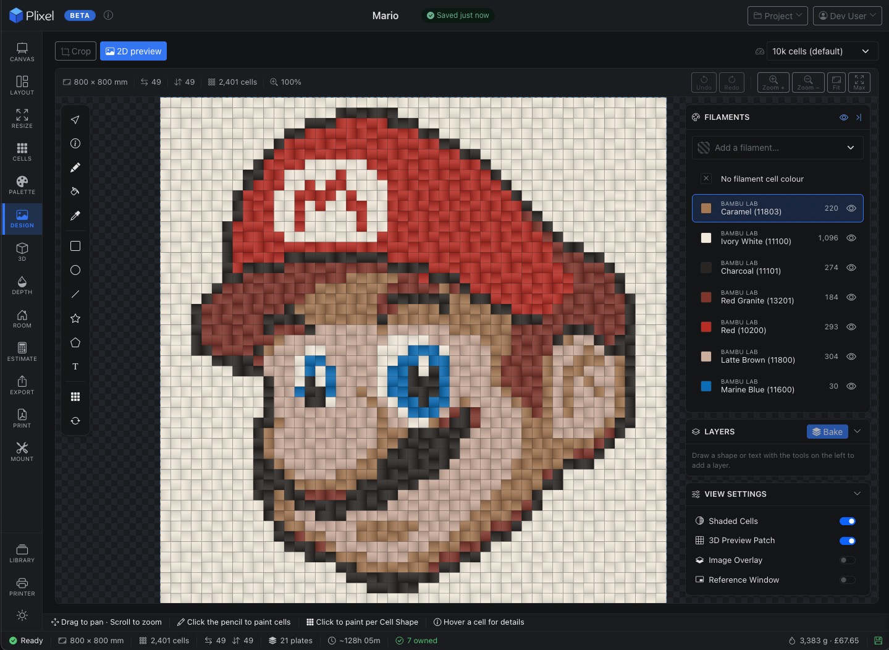The width and height of the screenshot is (889, 650).
Task: Click the Redo button
Action: pos(731,82)
